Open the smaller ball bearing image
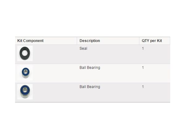185x139 pixels. coord(25,73)
